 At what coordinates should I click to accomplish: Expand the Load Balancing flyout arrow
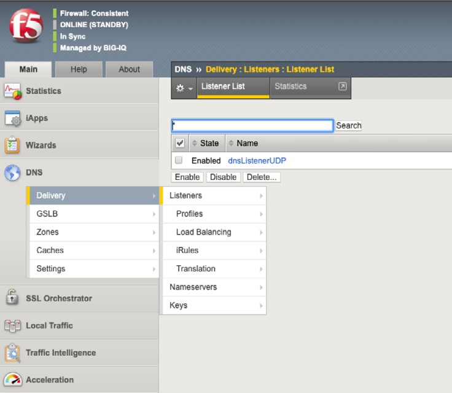tap(261, 232)
